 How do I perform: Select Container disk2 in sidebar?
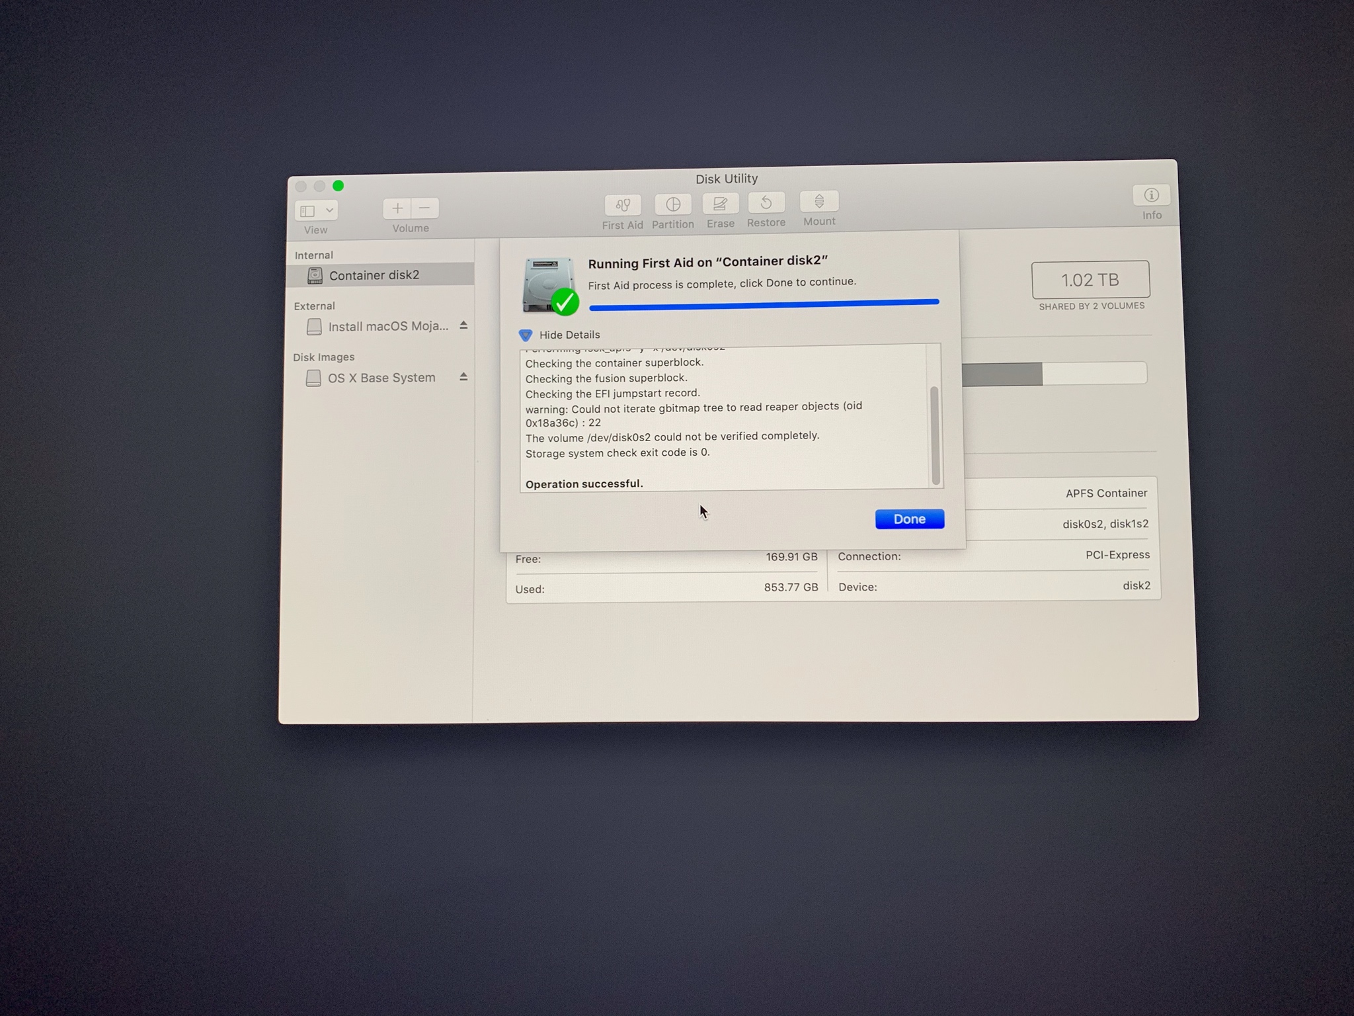click(x=374, y=275)
